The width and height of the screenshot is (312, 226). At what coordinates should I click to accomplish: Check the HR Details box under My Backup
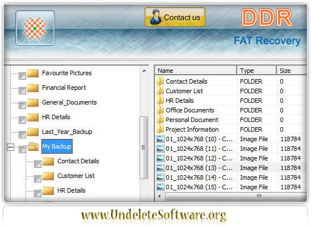[37, 193]
